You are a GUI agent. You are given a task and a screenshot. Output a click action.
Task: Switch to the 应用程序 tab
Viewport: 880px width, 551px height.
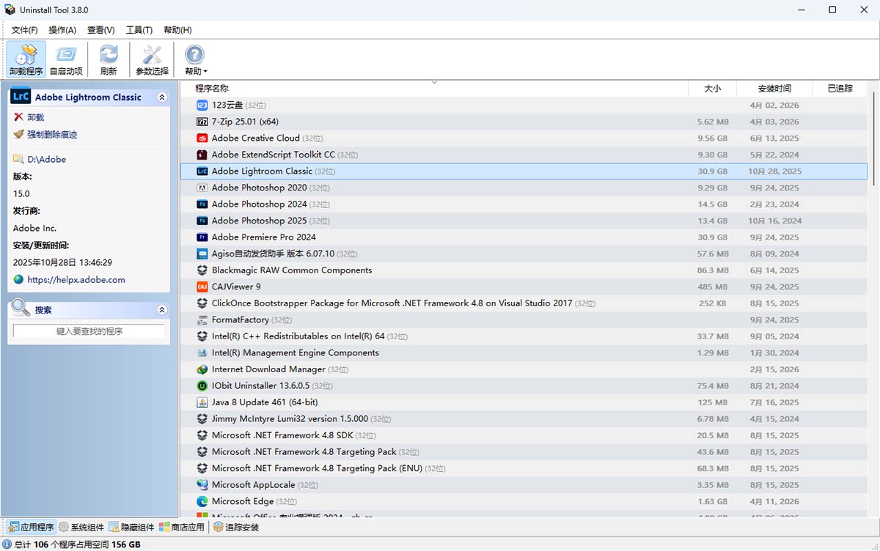[32, 527]
